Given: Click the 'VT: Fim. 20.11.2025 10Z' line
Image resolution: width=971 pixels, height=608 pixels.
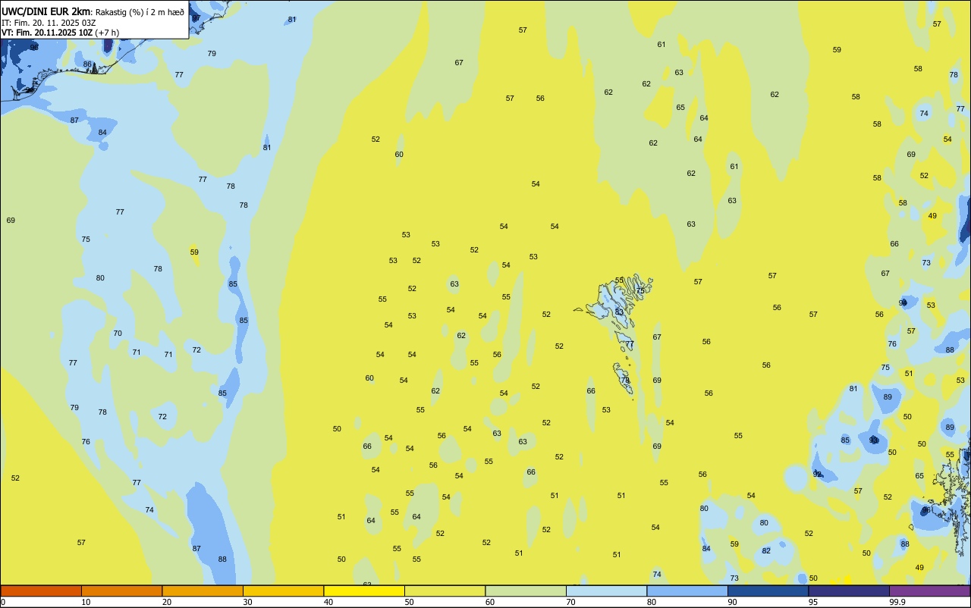Looking at the screenshot, I should tap(47, 33).
